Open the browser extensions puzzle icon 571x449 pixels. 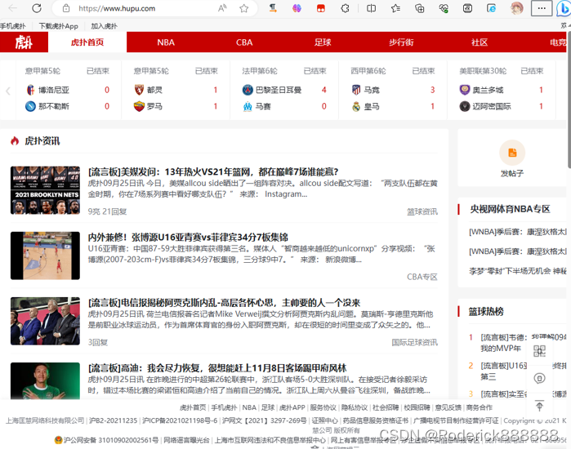coord(345,8)
